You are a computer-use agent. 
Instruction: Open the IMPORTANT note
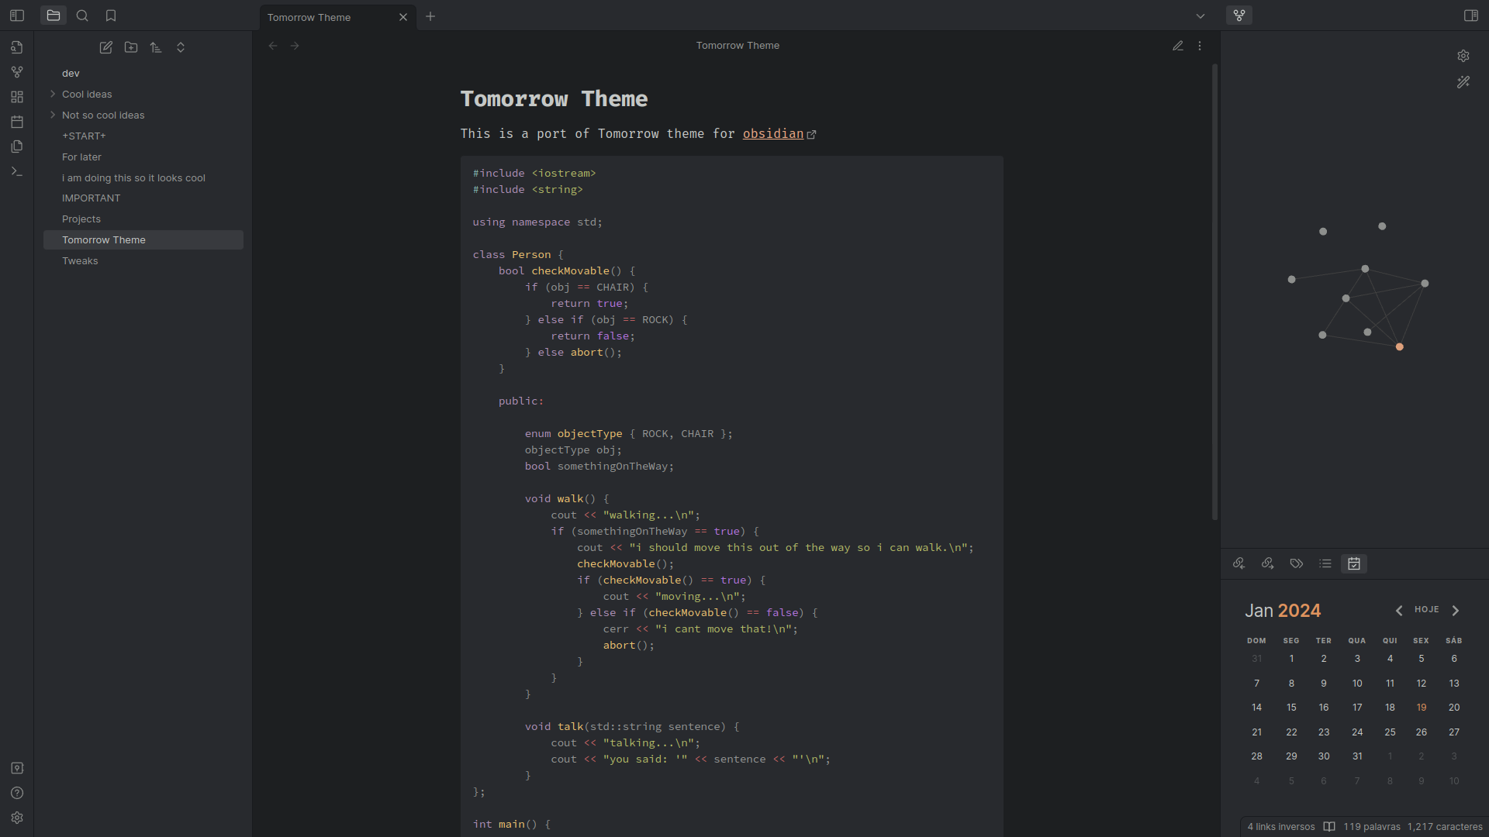click(143, 198)
